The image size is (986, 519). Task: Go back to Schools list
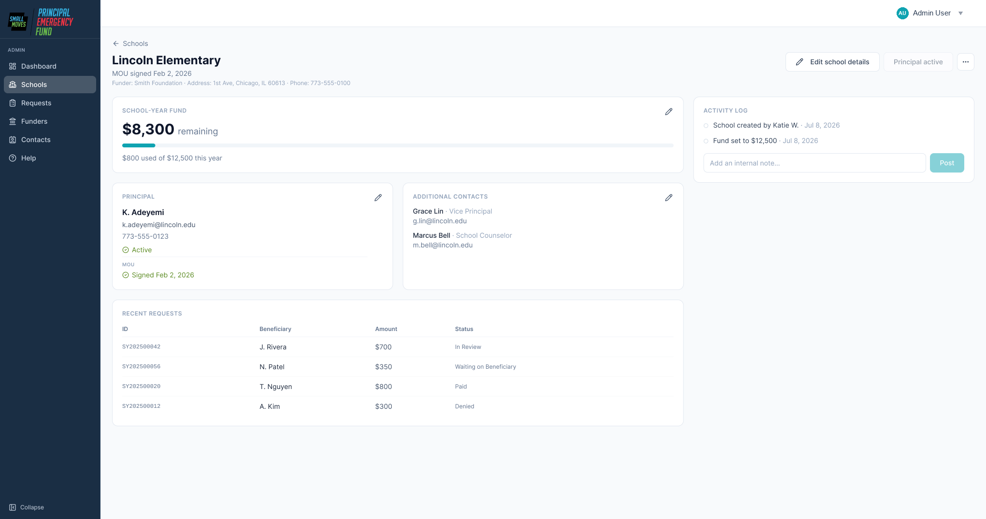130,43
